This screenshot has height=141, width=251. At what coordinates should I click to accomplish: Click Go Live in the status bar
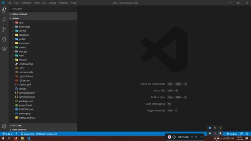tap(232, 134)
